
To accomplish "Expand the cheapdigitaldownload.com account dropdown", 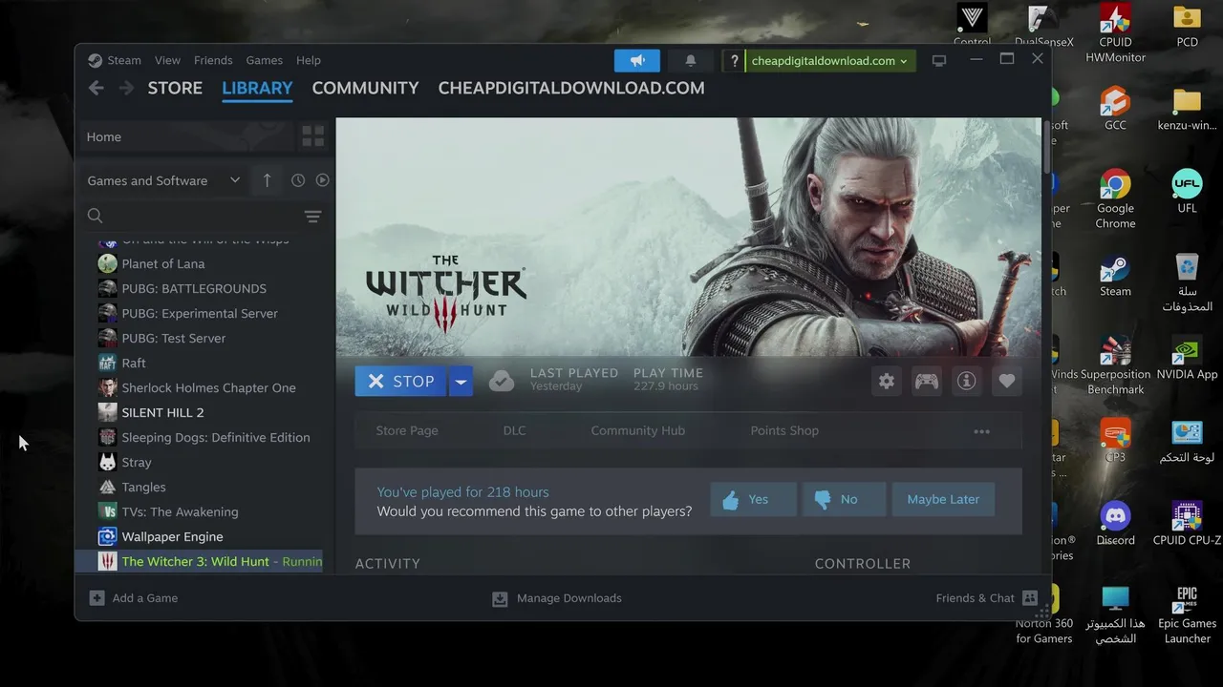I will coord(829,61).
